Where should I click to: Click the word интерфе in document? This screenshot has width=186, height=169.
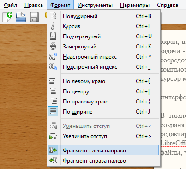(173, 97)
